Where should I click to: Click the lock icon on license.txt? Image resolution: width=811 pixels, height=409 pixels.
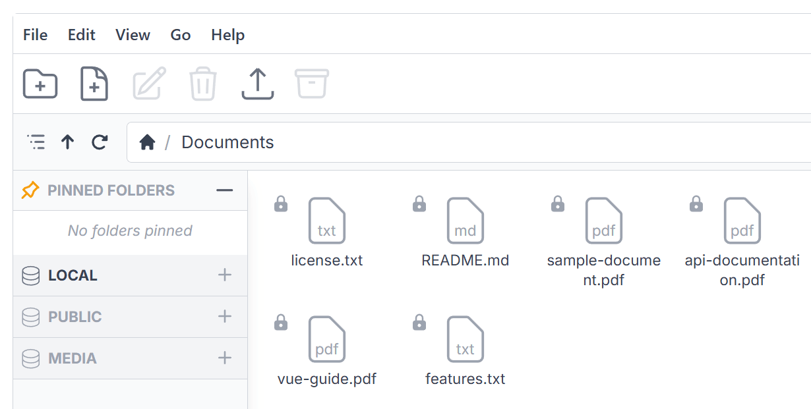click(x=280, y=204)
